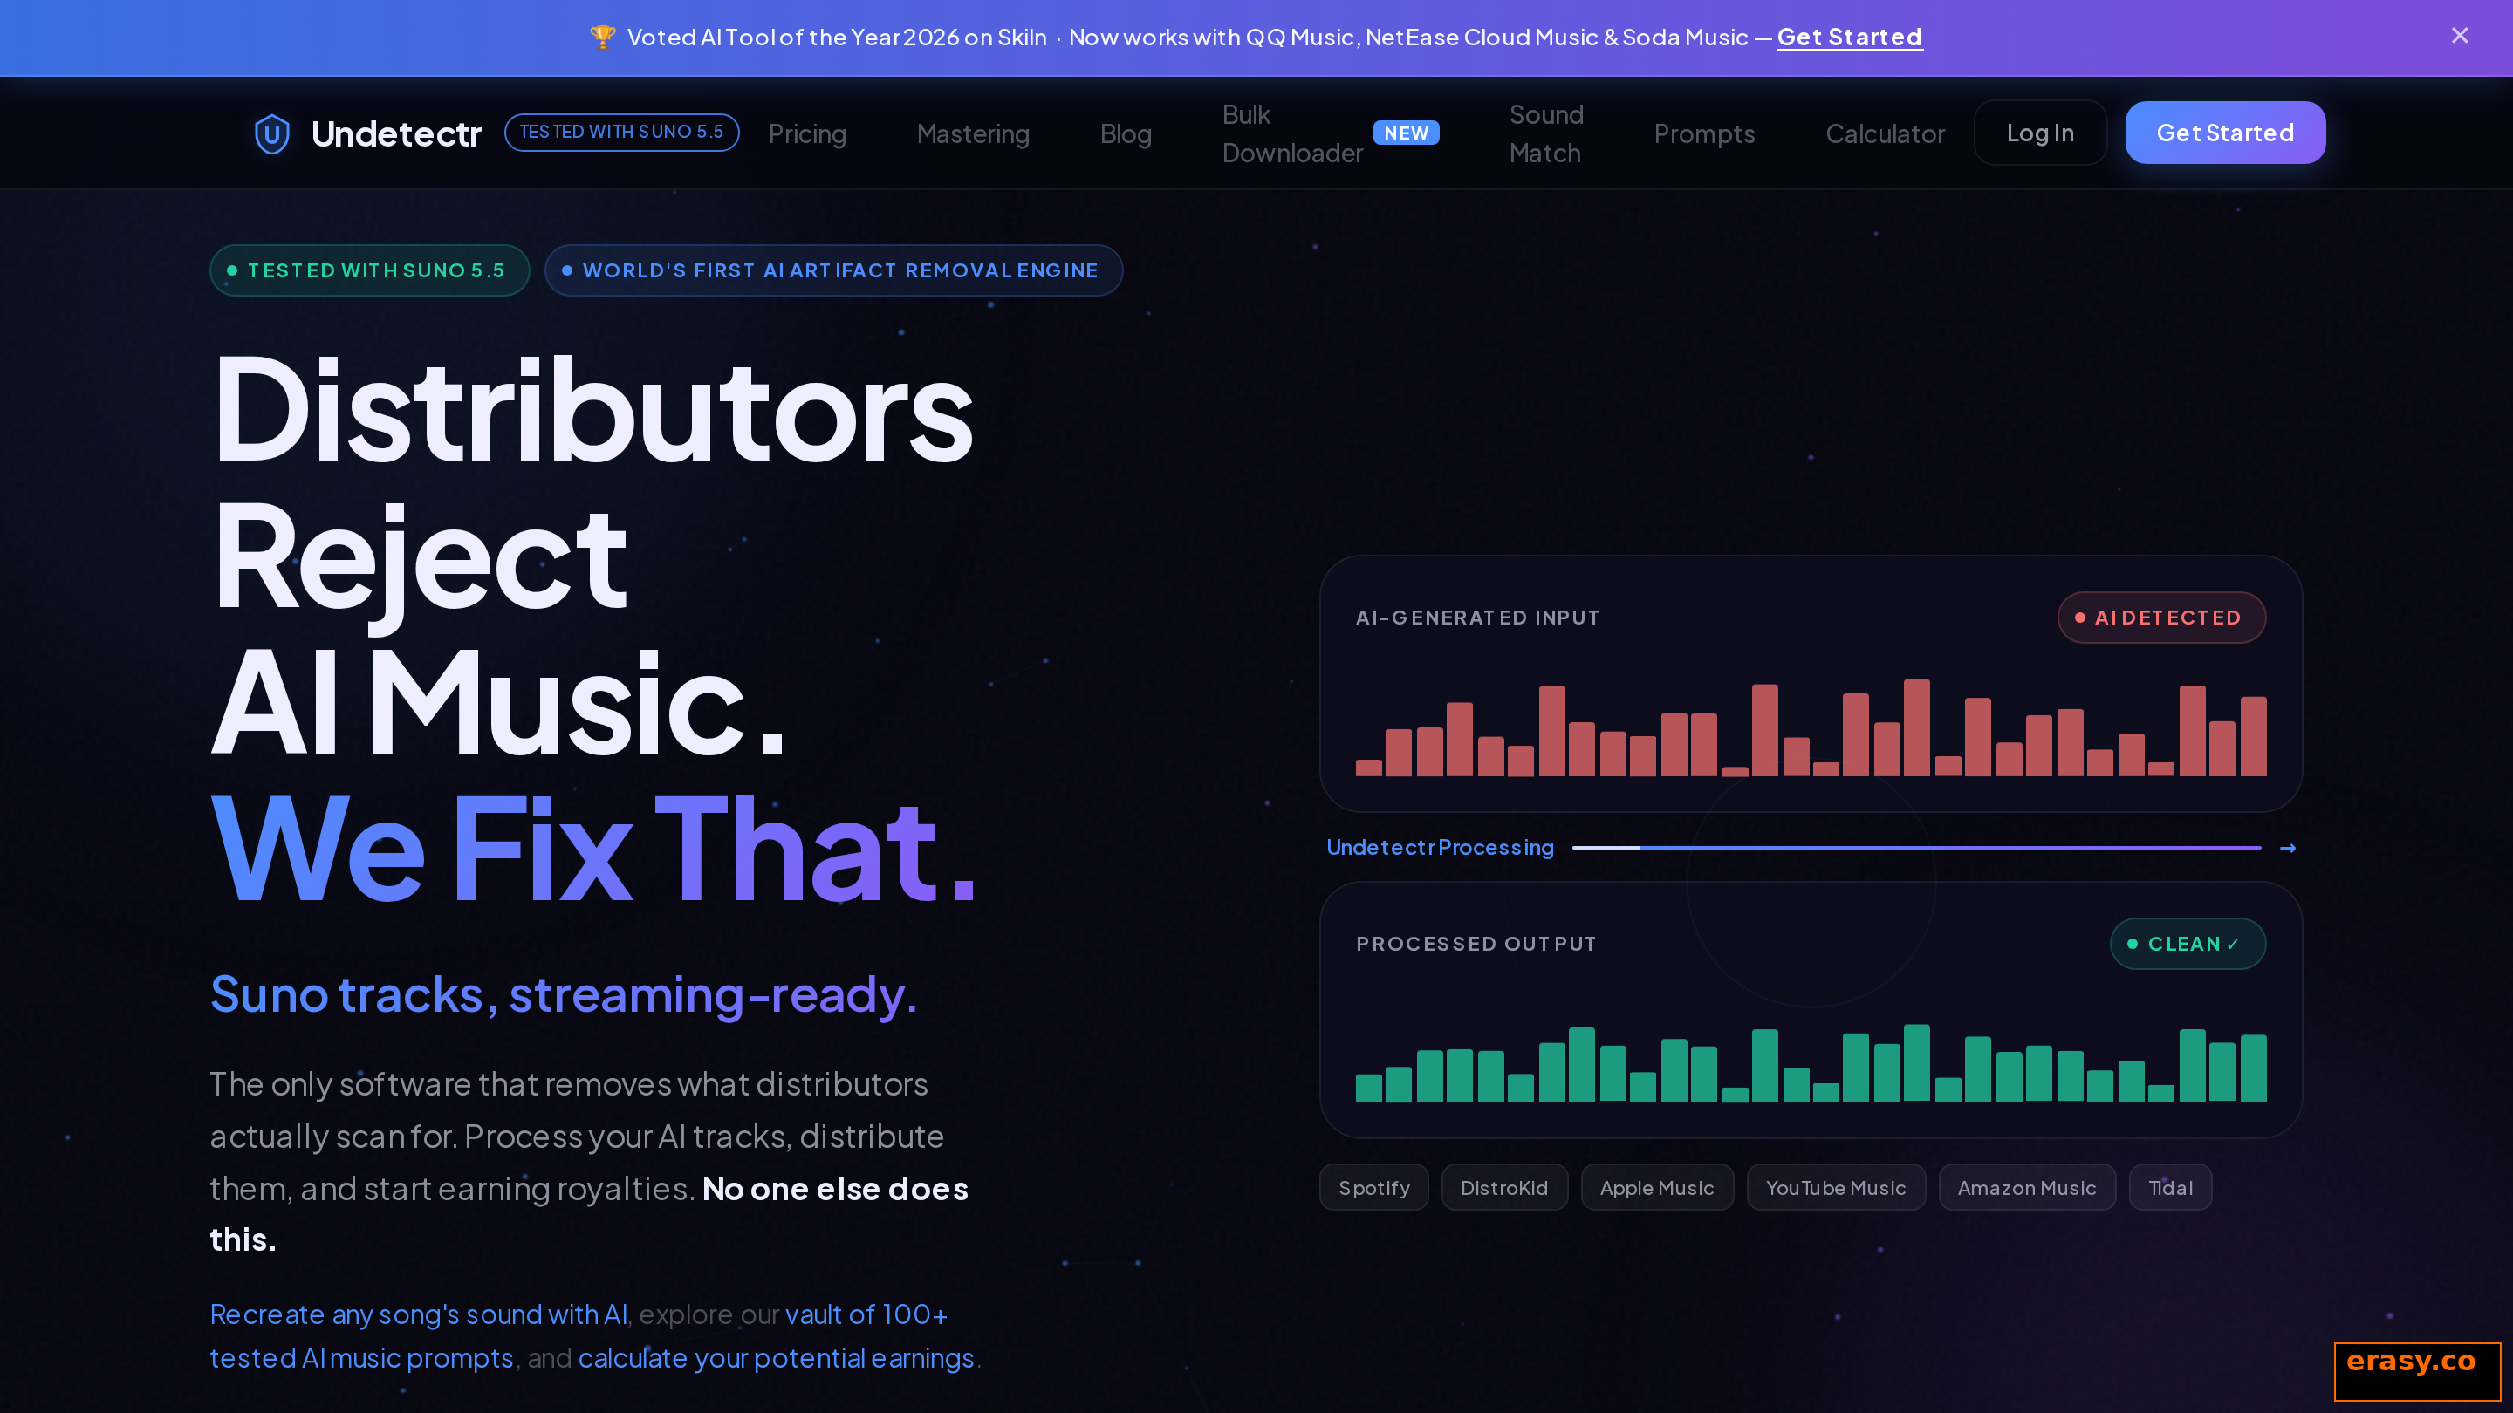Click the arrow after the processing line
The image size is (2513, 1413).
click(x=2288, y=849)
